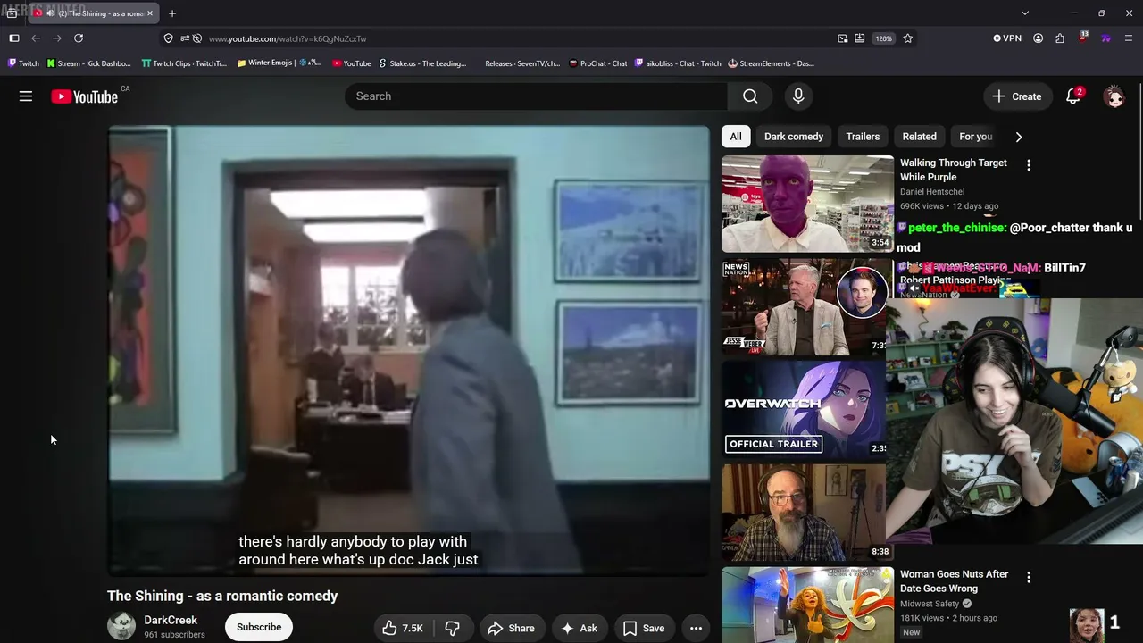Save the video to a playlist
The image size is (1143, 643).
pos(644,628)
